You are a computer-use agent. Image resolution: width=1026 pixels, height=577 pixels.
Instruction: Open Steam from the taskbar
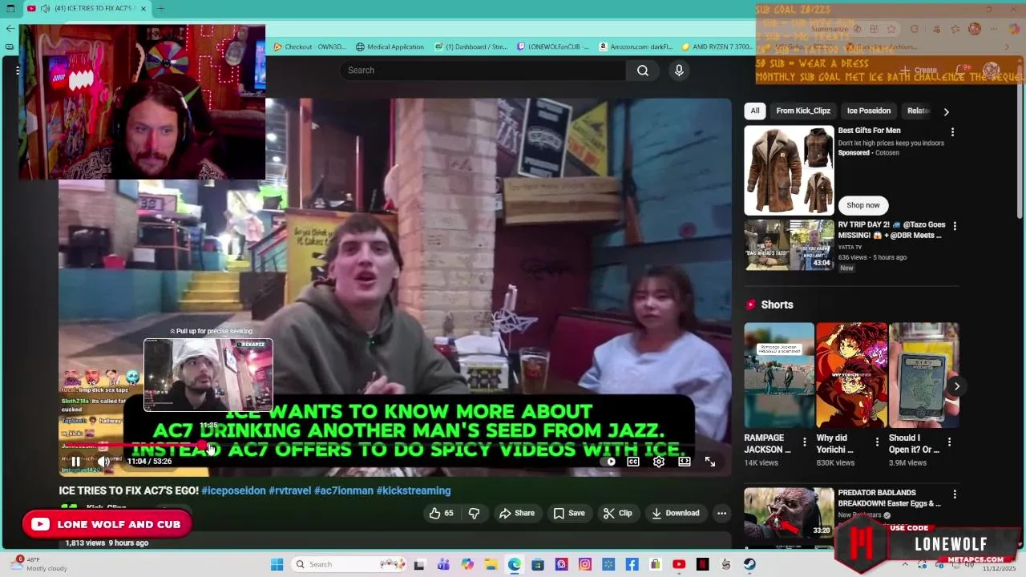(x=750, y=564)
